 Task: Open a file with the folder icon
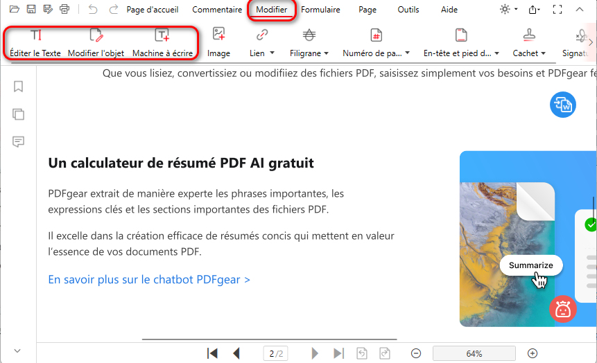[x=14, y=9]
